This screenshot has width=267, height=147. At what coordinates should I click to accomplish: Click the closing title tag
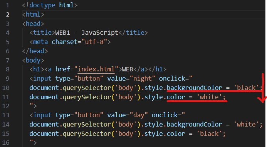pyautogui.click(x=133, y=32)
